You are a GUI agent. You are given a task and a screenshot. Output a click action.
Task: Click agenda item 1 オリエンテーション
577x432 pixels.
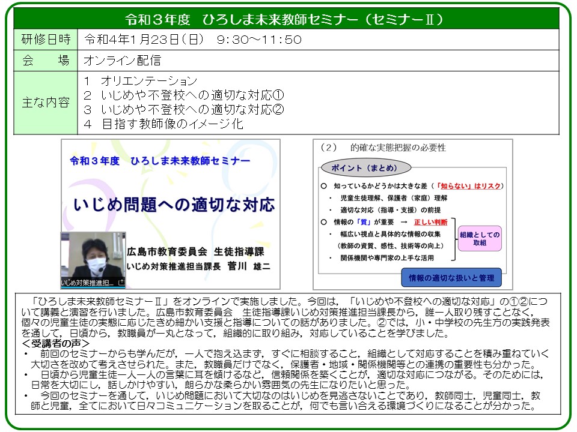(141, 80)
